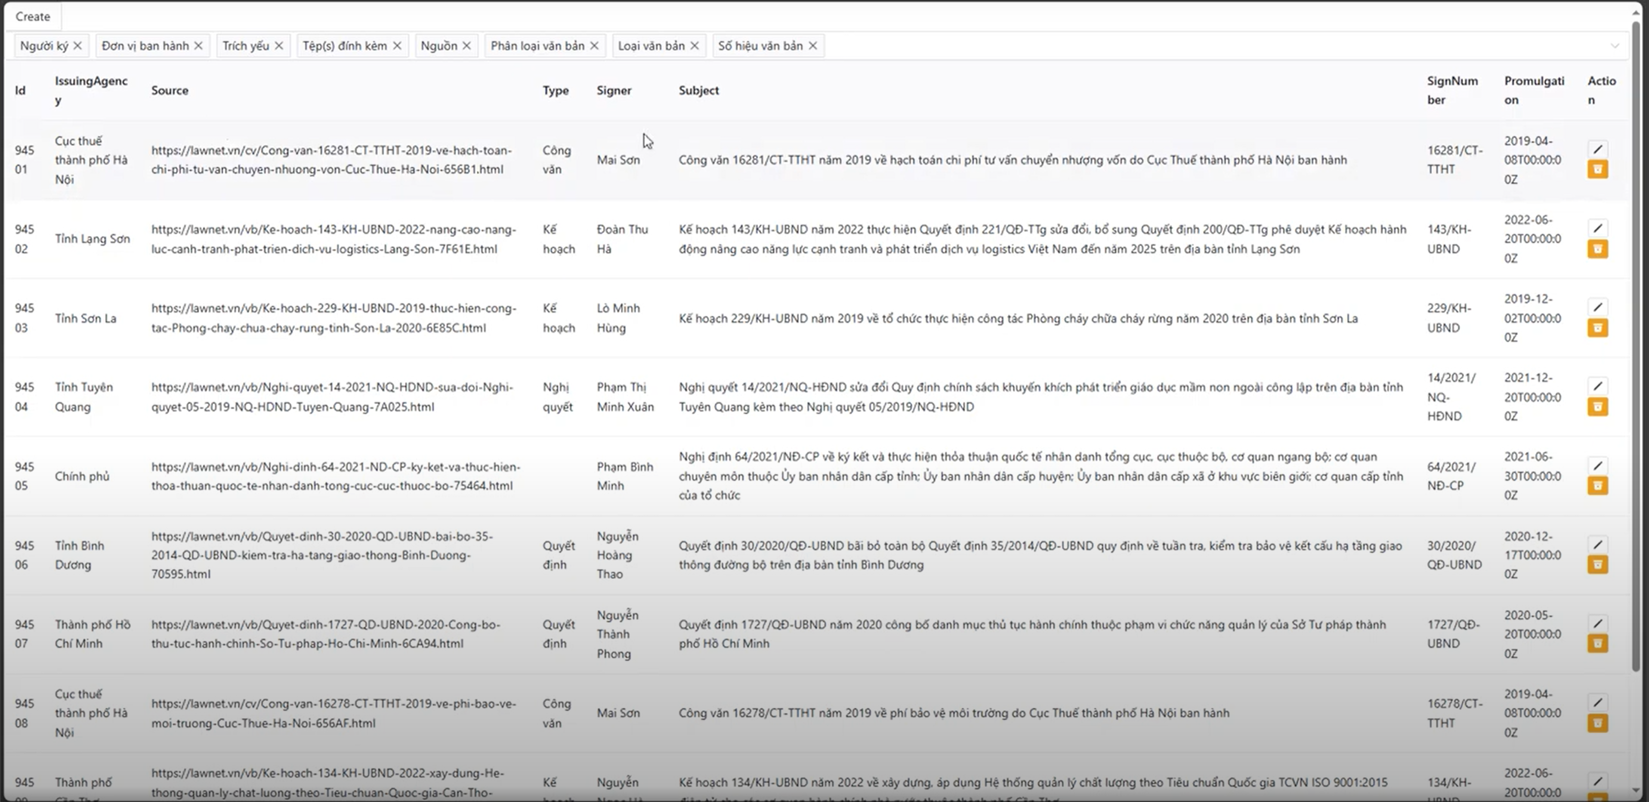This screenshot has width=1649, height=802.
Task: Select signer Đoàn Thu Hà cell
Action: 622,239
